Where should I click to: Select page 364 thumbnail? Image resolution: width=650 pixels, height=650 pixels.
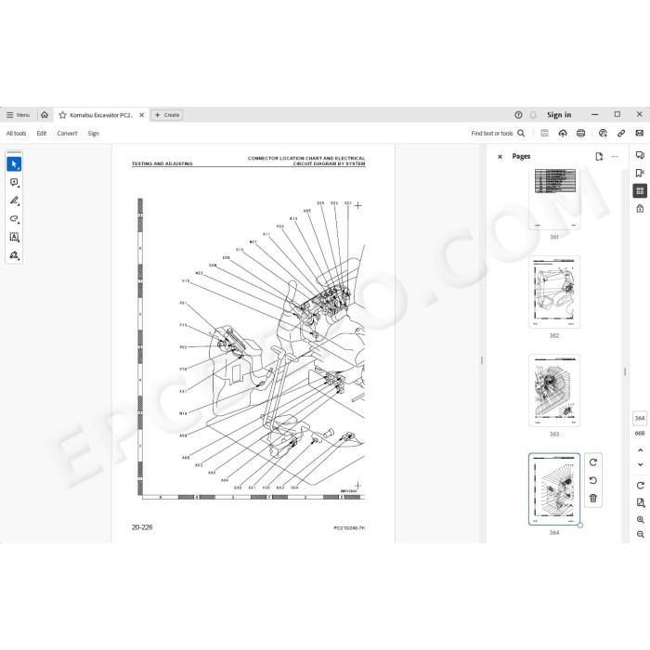point(554,489)
